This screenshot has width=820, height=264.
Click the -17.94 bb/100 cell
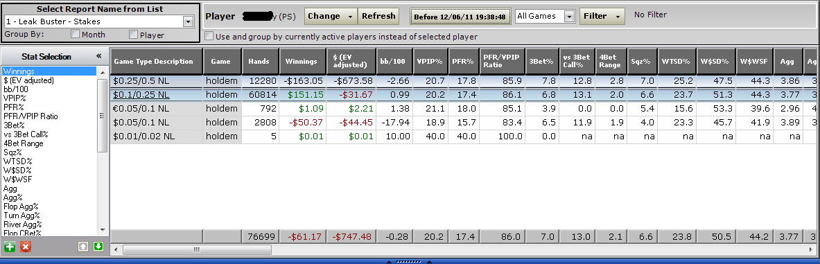coord(394,123)
